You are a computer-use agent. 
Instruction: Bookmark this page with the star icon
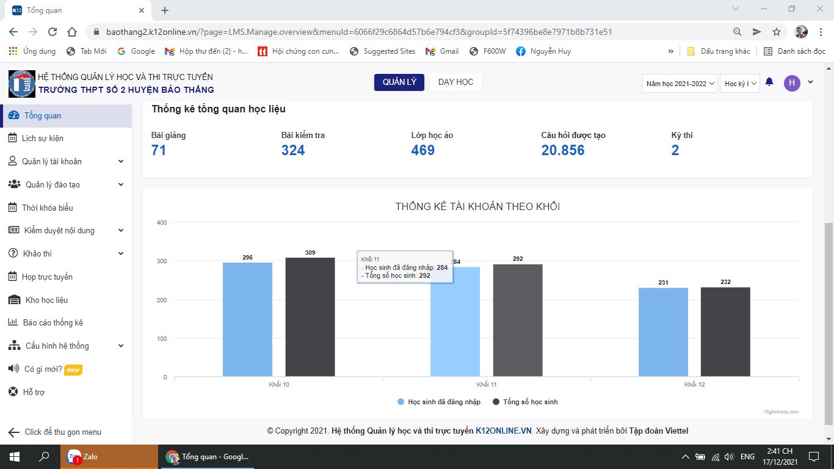coord(777,32)
